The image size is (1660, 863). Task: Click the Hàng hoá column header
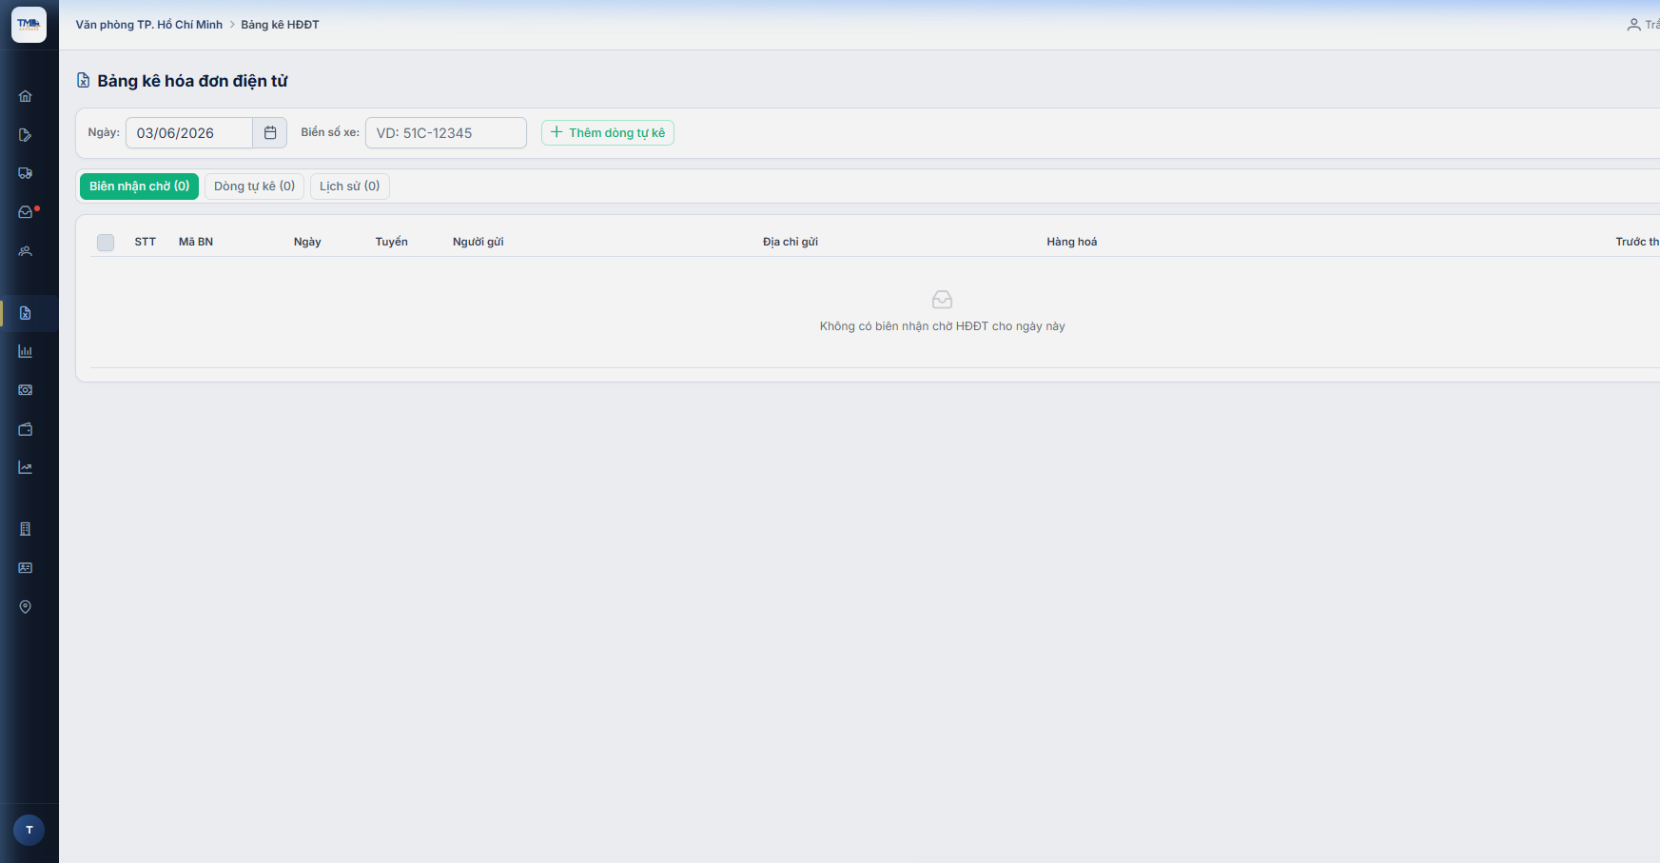coord(1072,242)
